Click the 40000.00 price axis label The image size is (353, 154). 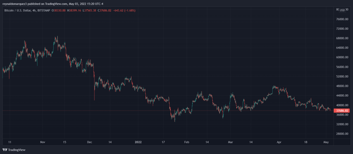point(342,105)
